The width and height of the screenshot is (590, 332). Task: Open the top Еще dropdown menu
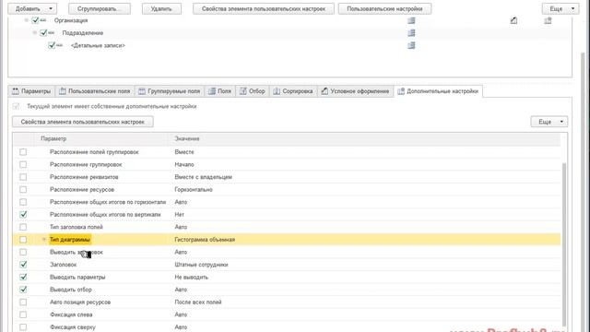[560, 8]
